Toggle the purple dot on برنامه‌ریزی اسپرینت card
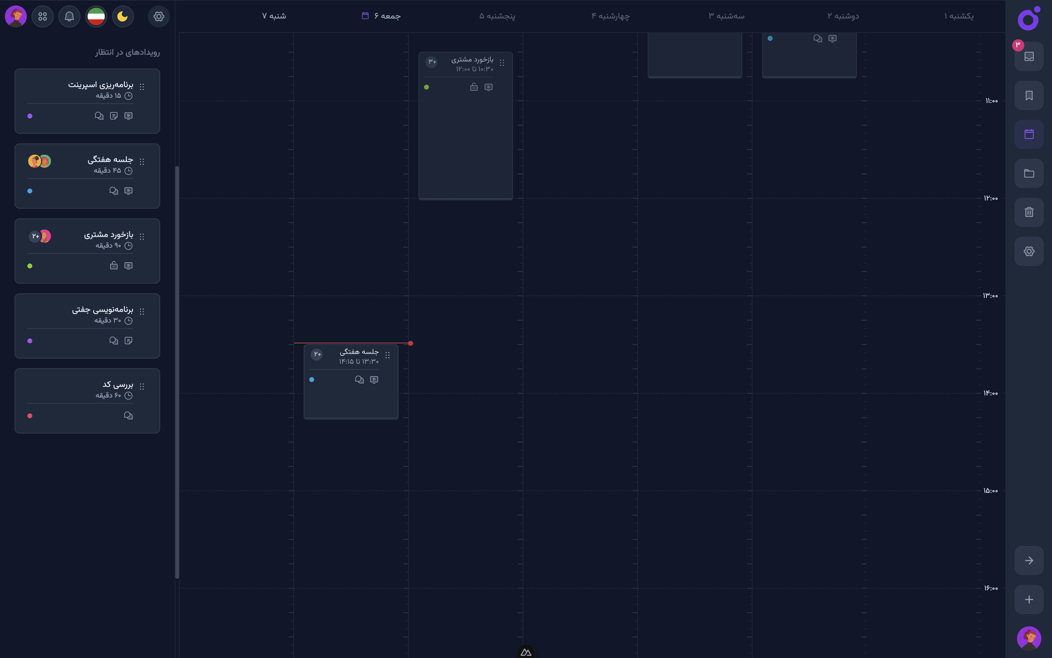Viewport: 1052px width, 658px height. point(30,116)
